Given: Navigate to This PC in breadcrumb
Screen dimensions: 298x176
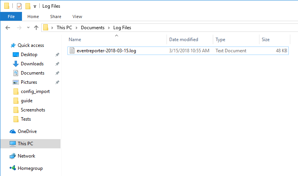Looking at the screenshot, I should point(64,28).
